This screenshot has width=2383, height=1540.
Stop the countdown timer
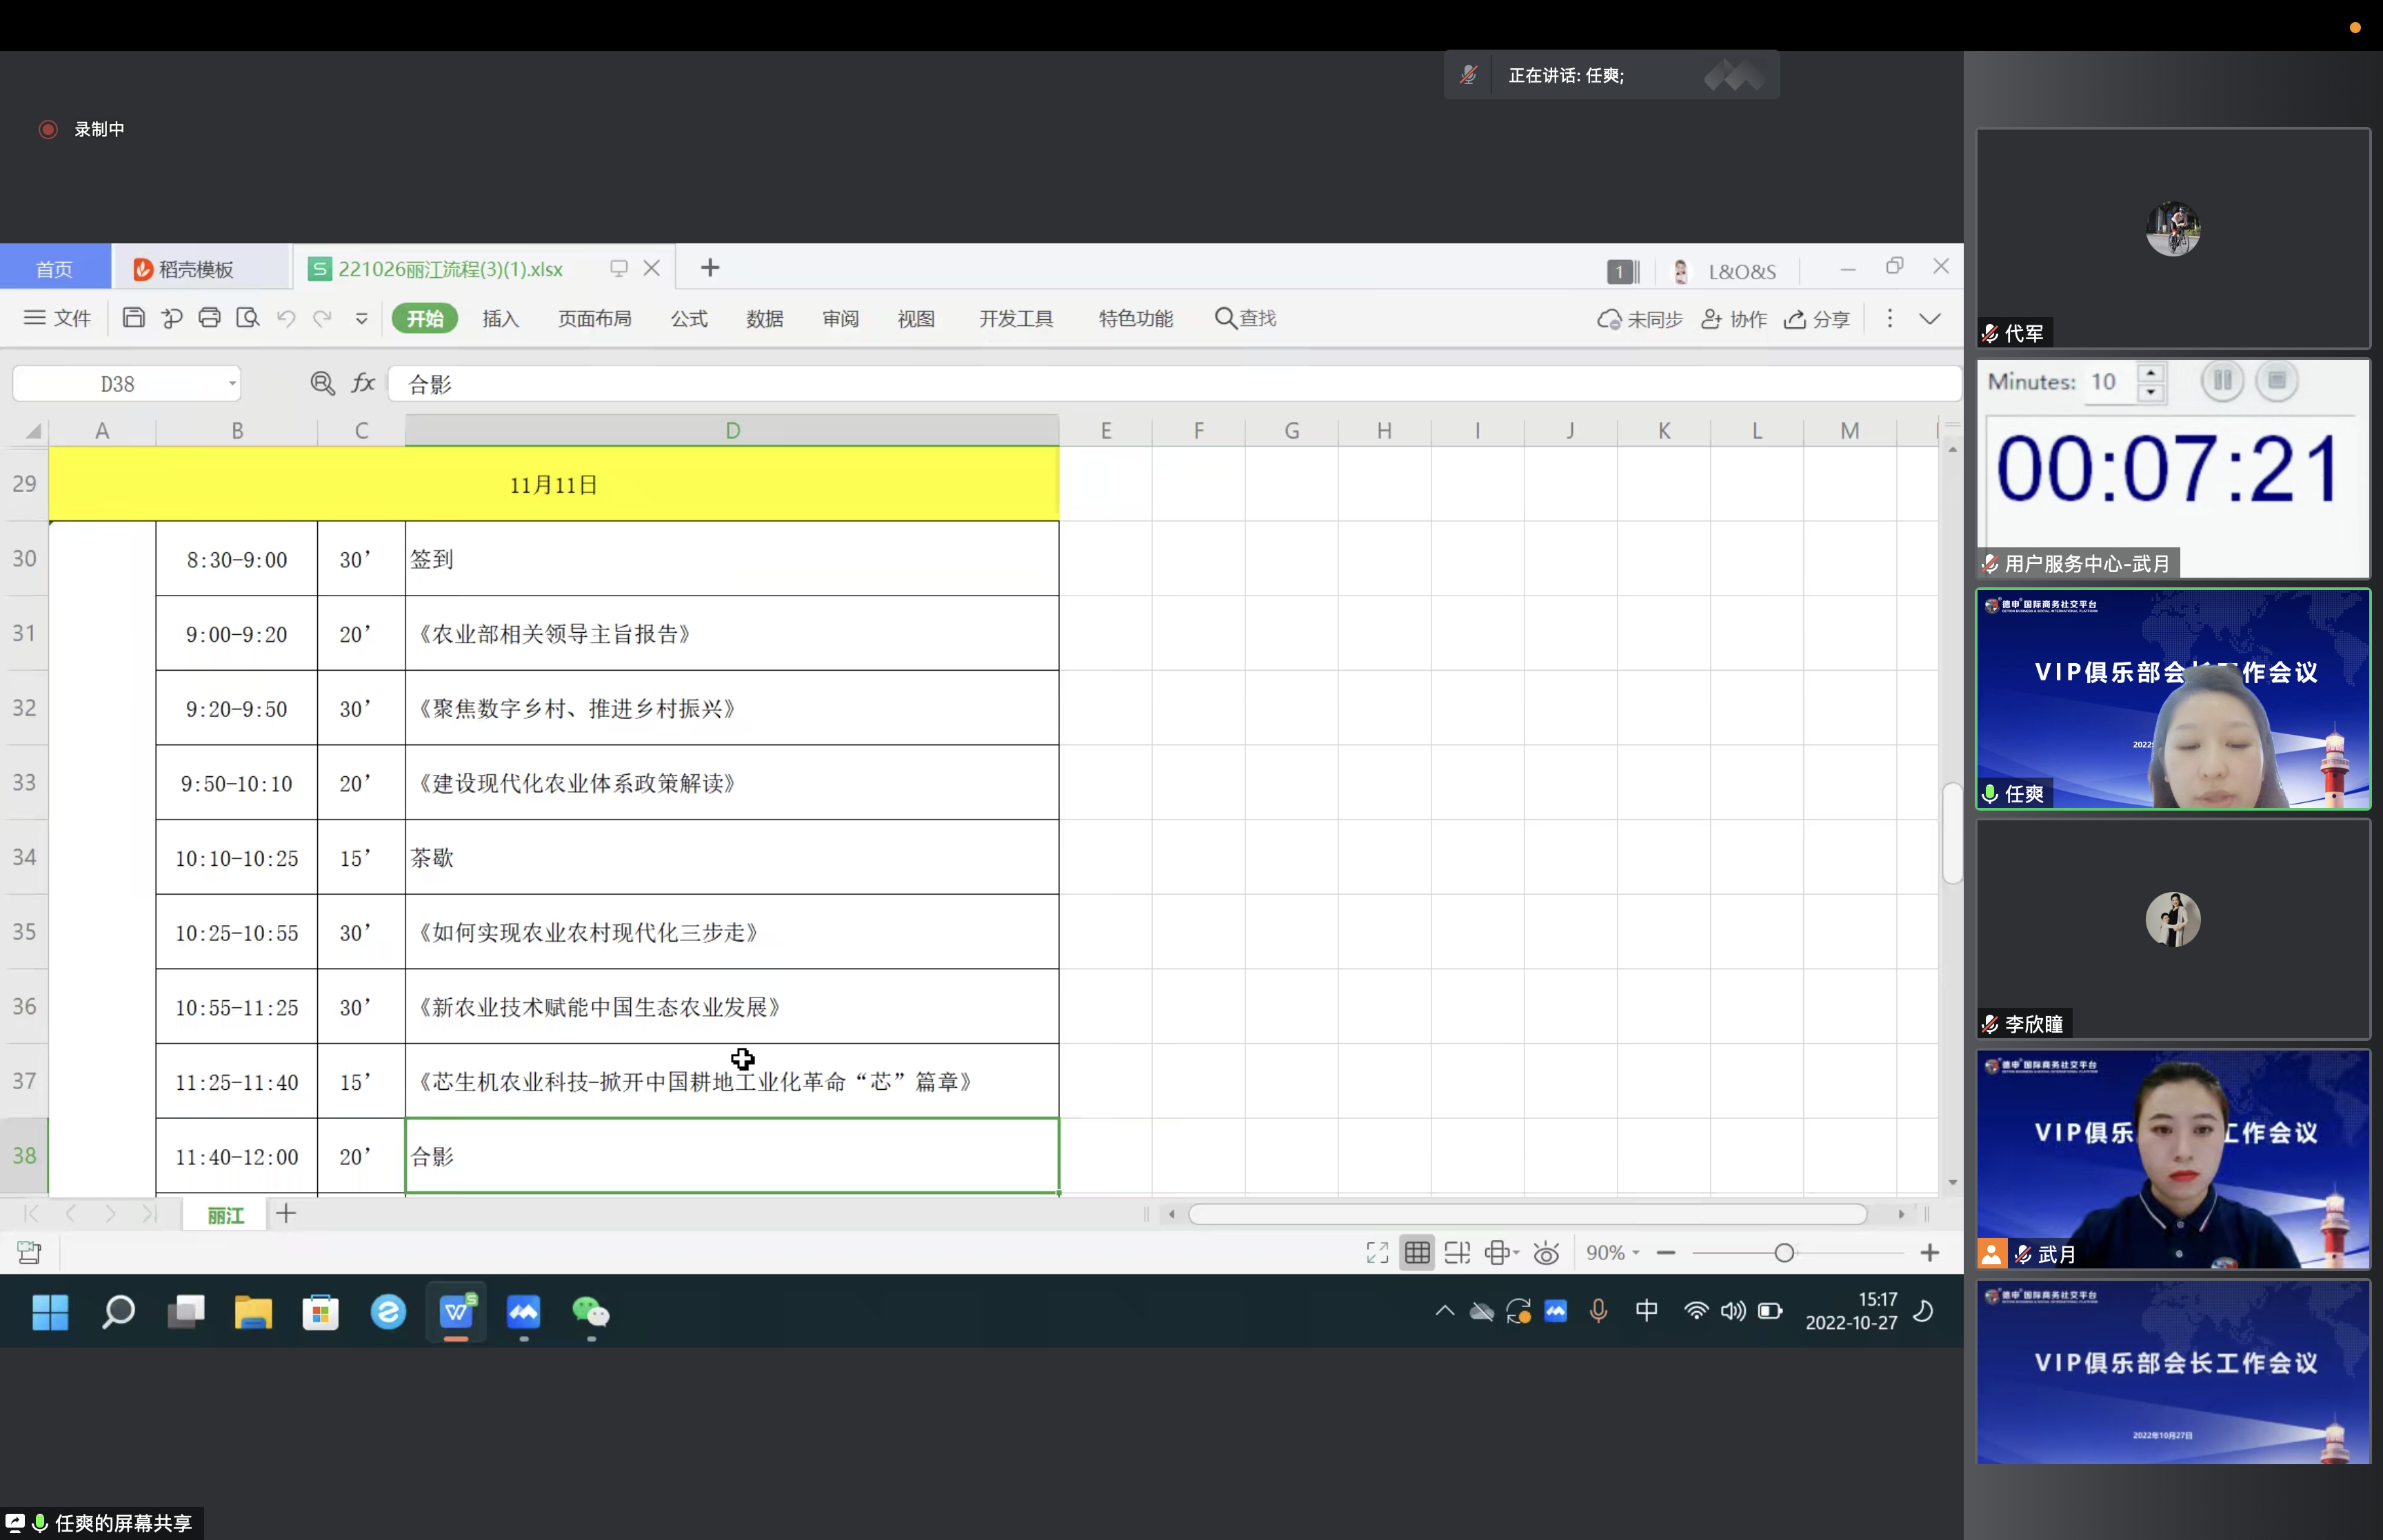2277,381
